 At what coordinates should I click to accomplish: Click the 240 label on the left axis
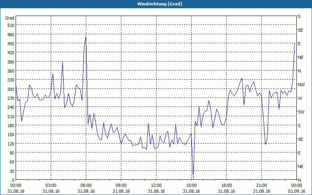(x=11, y=107)
